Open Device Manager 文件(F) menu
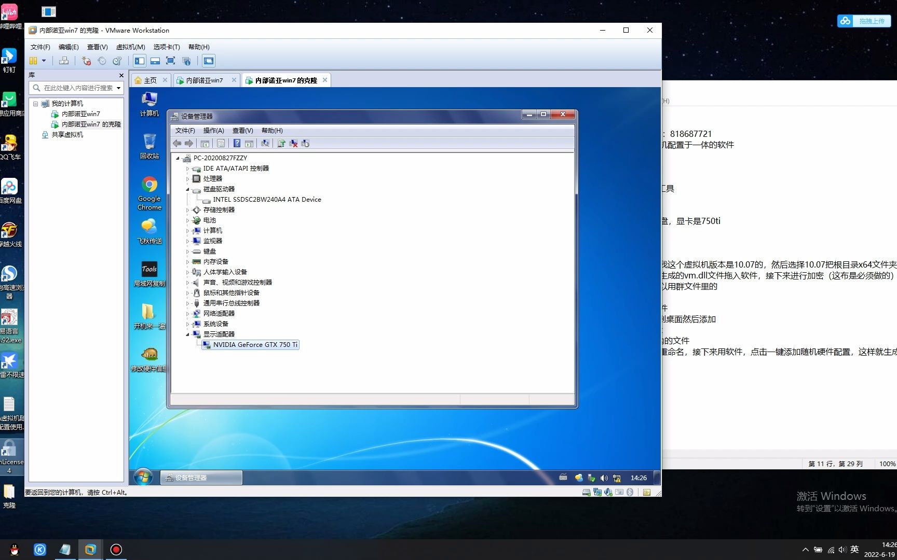Viewport: 897px width, 560px height. (x=185, y=131)
